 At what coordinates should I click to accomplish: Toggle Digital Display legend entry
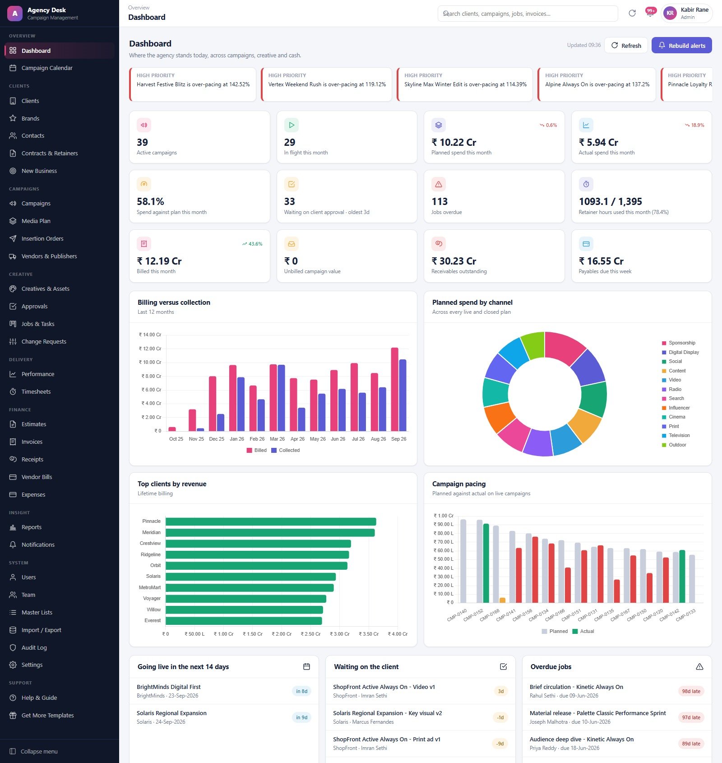coord(680,353)
